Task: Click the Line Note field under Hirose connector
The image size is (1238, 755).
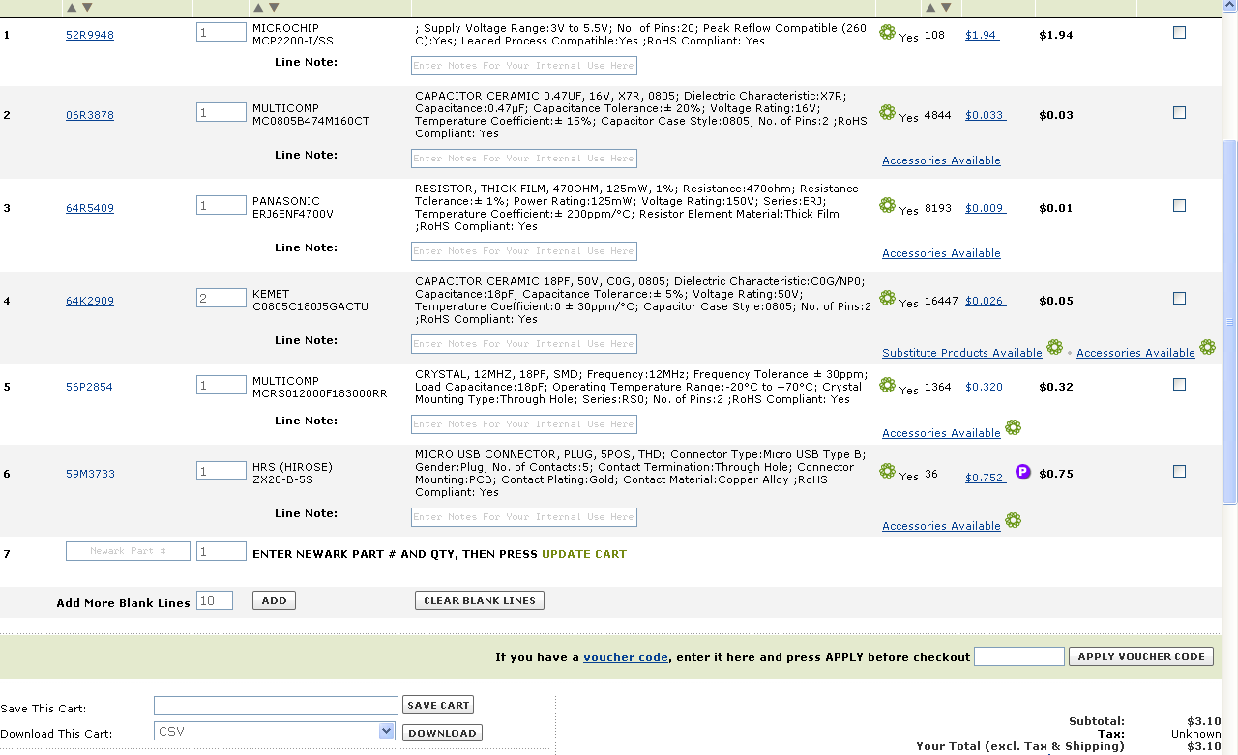Action: click(x=524, y=517)
